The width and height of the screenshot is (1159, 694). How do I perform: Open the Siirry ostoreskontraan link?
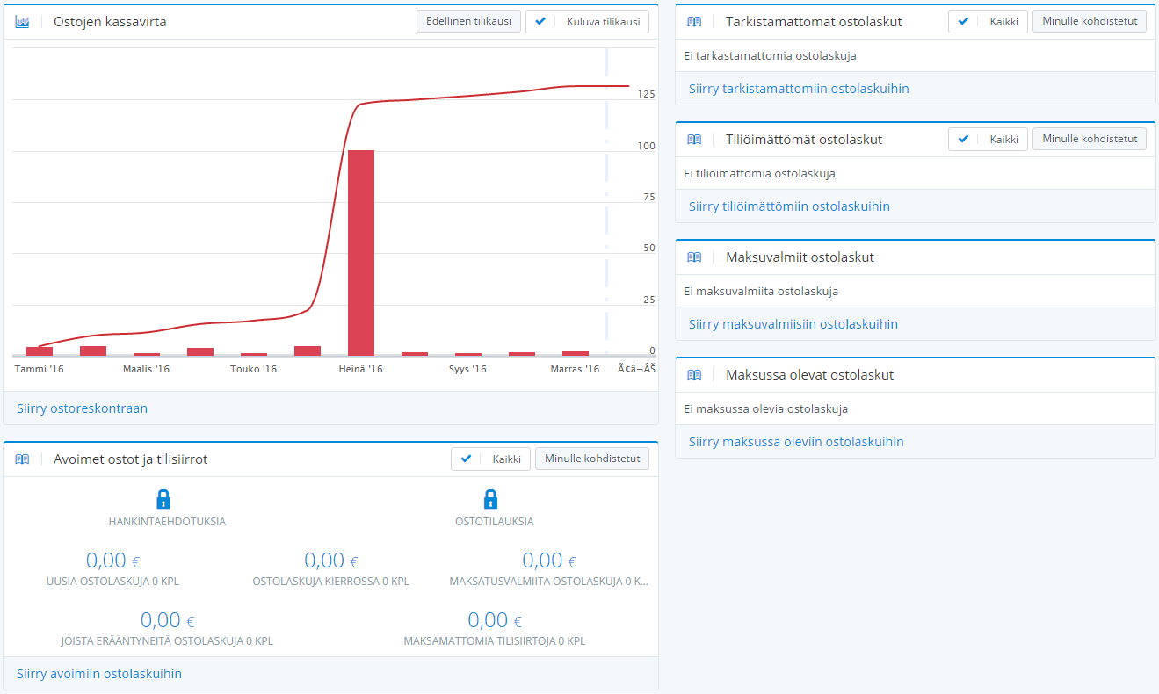point(82,408)
